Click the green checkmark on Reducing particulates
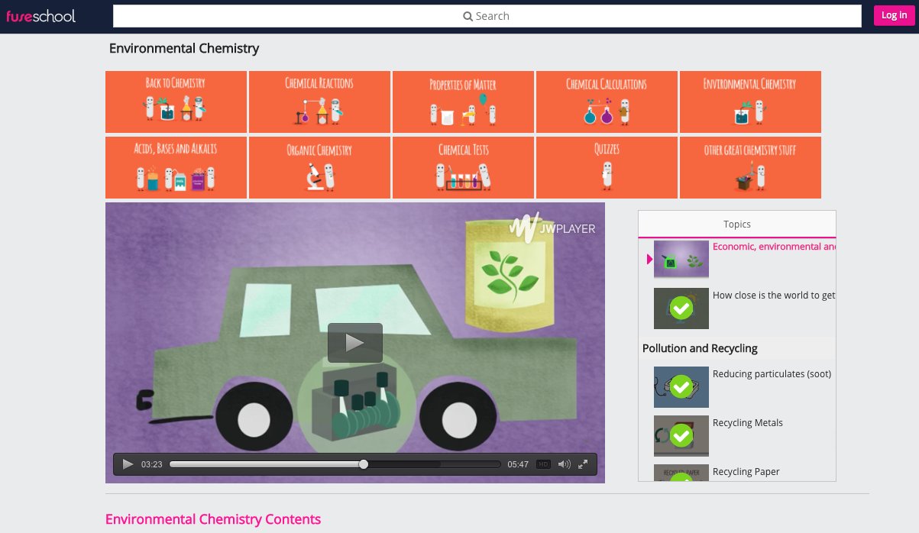Screen dimensions: 919x533 pyautogui.click(x=681, y=386)
